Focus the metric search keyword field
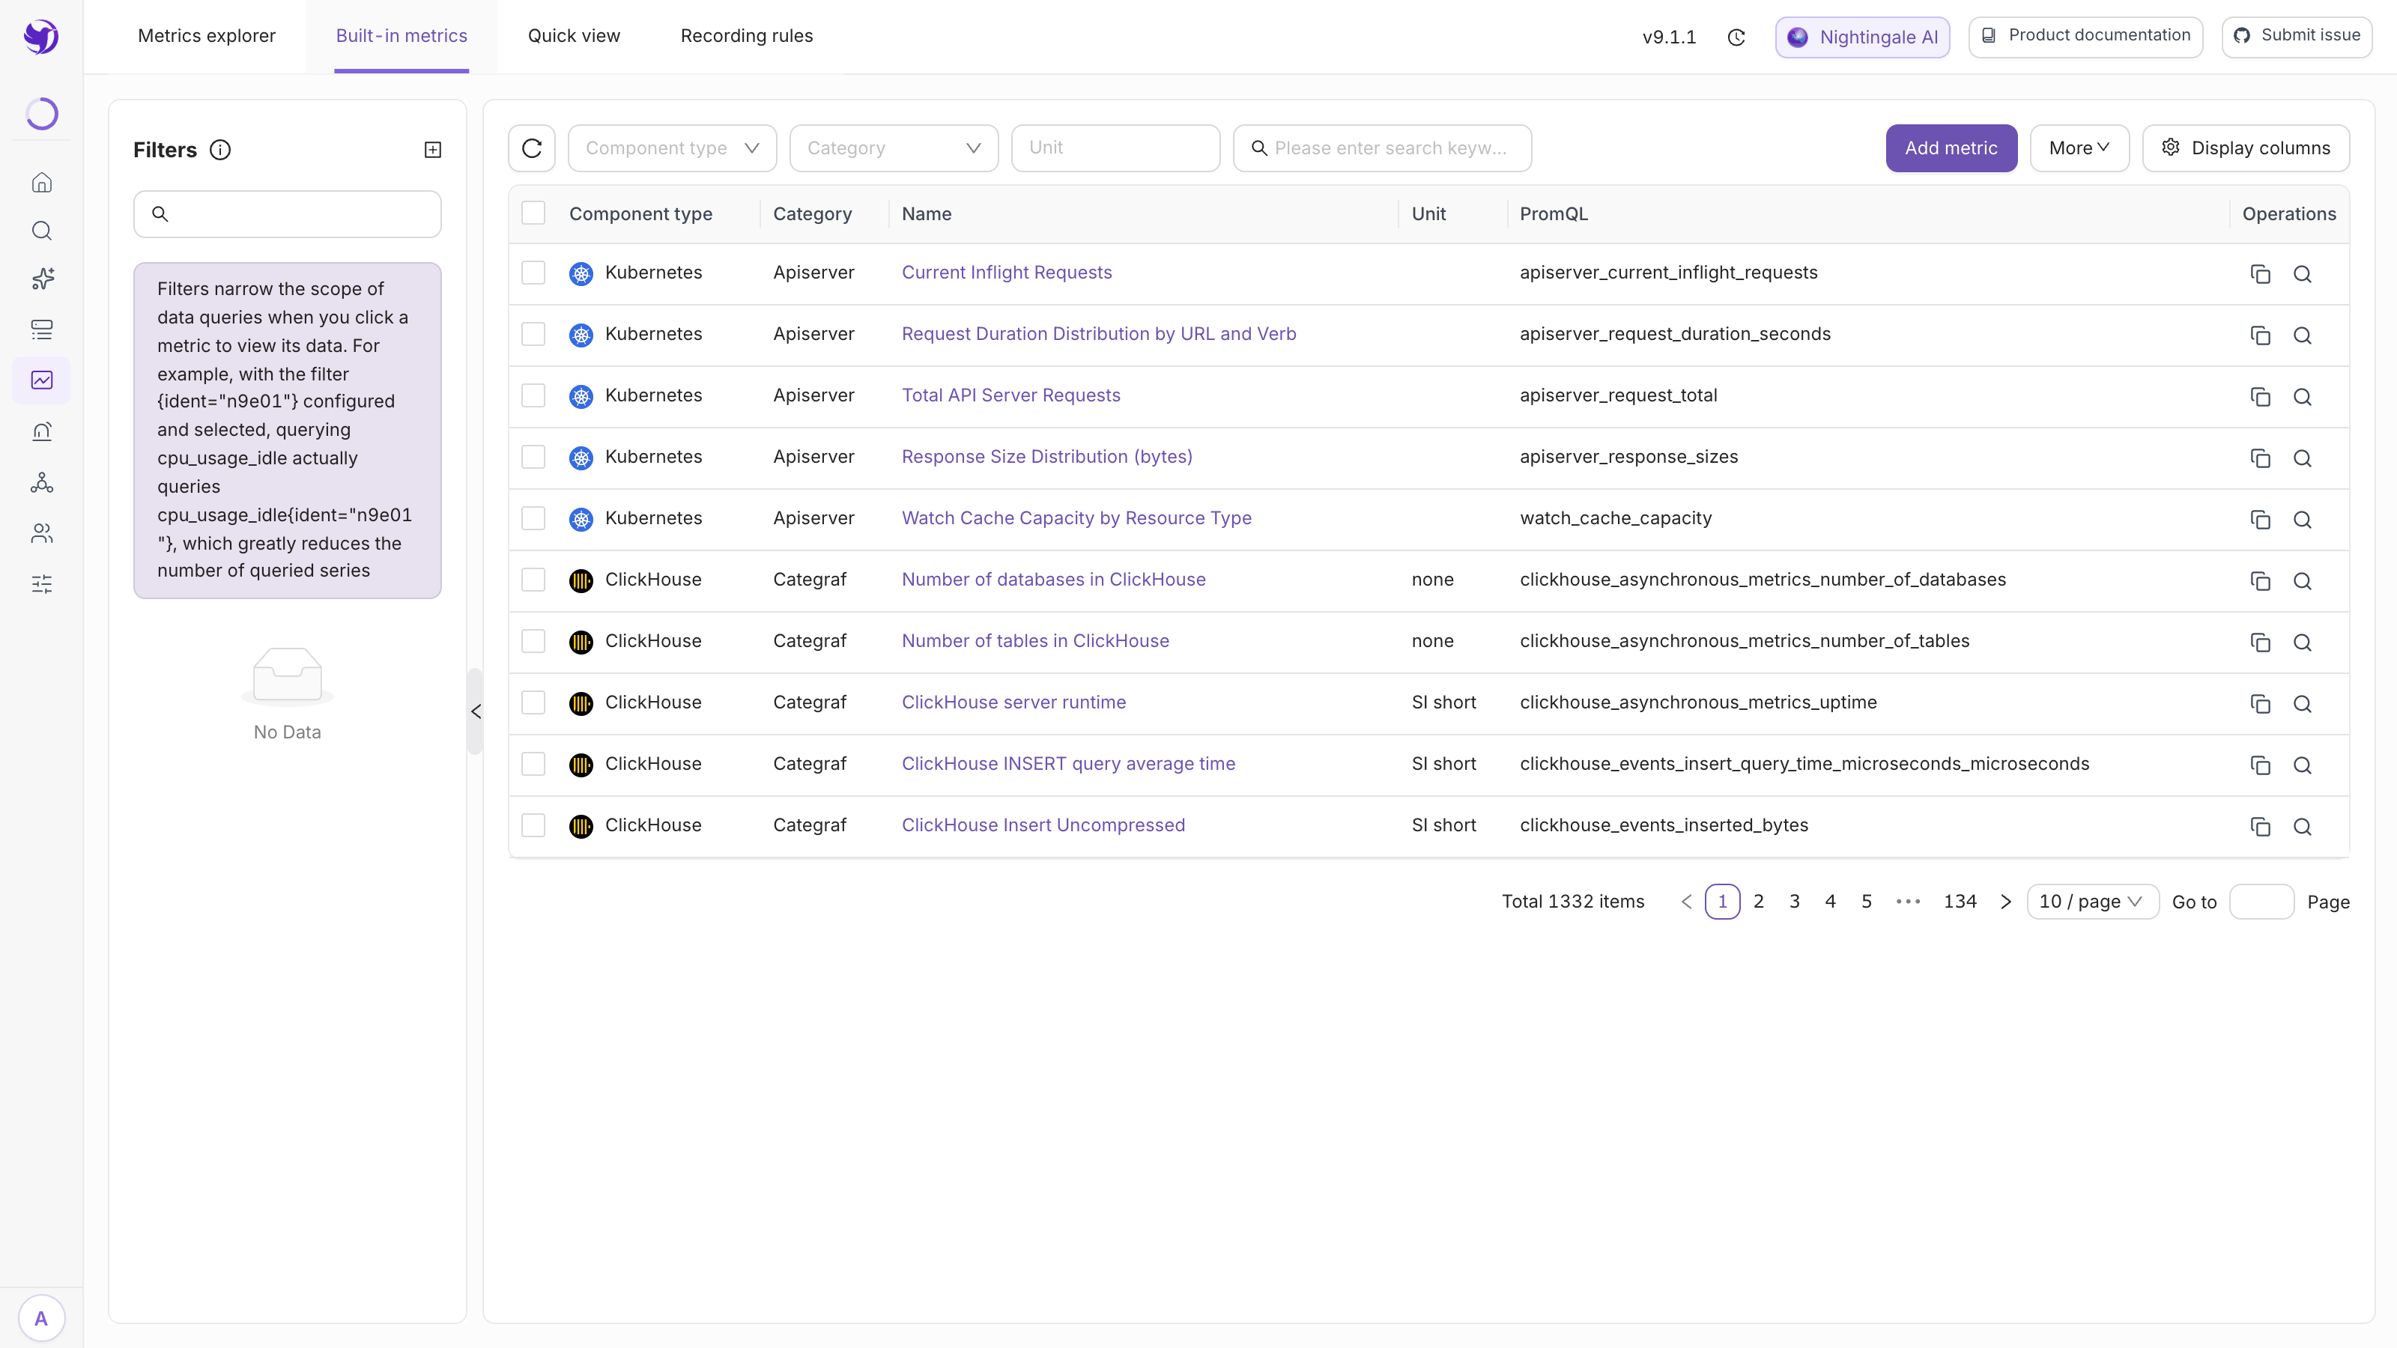Viewport: 2397px width, 1348px height. coord(1383,148)
